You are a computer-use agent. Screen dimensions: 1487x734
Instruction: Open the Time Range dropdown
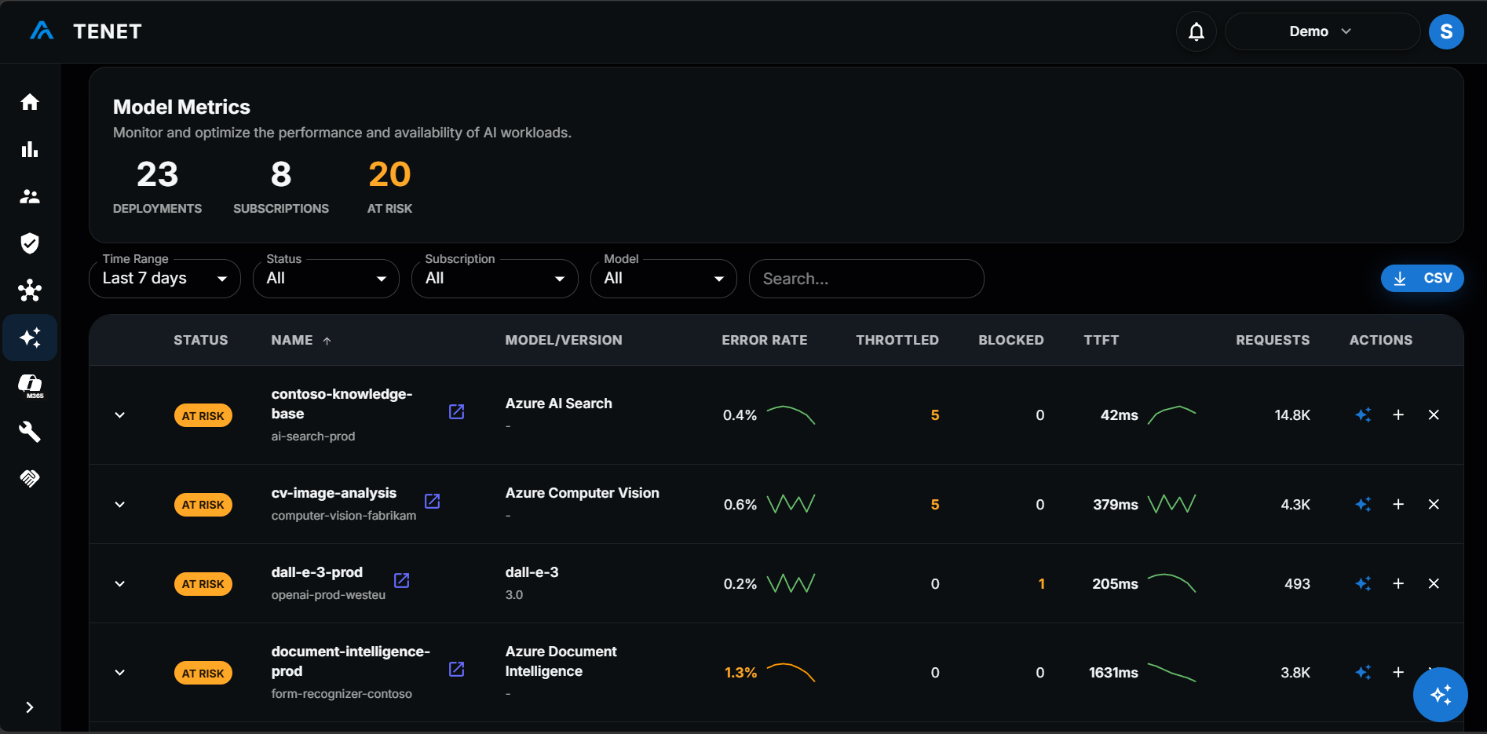coord(165,279)
